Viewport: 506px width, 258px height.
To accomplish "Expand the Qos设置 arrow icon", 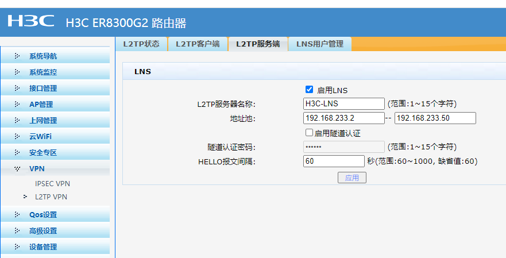I will click(17, 214).
